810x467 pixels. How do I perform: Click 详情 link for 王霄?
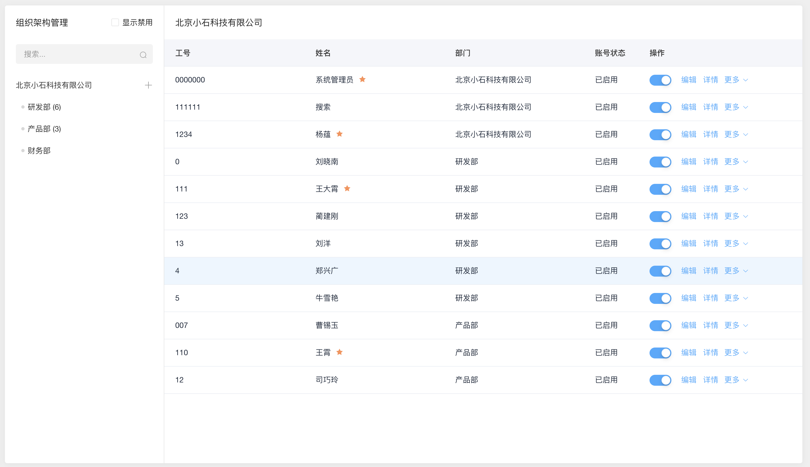[711, 352]
